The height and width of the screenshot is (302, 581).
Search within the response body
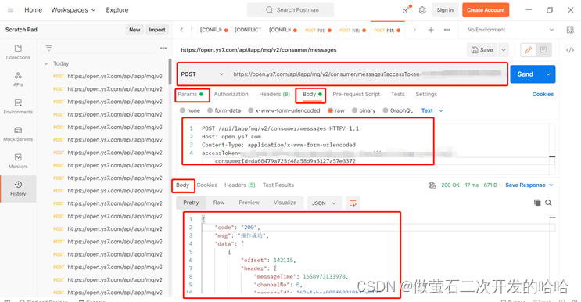(548, 203)
